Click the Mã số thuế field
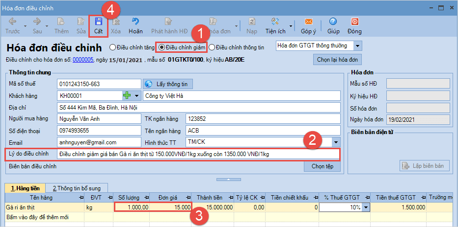458x227 pixels. [x=99, y=85]
